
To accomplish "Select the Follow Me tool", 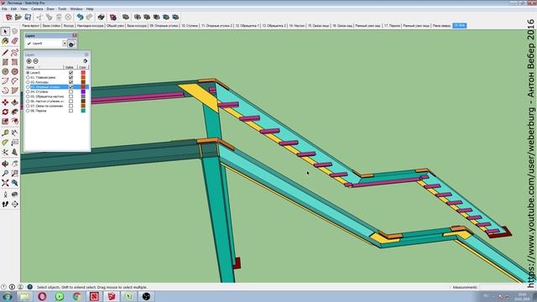I will coord(14,112).
